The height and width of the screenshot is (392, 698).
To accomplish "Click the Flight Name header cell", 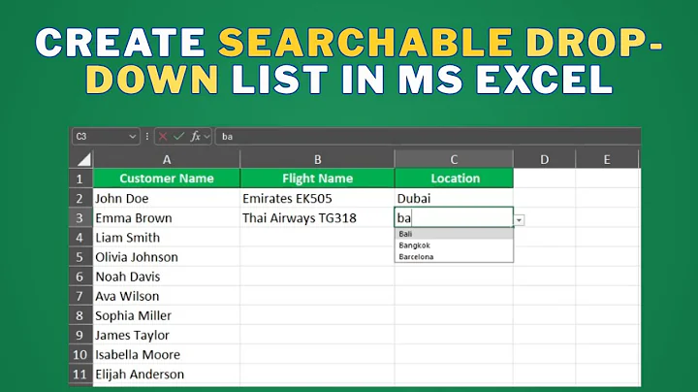I will (317, 179).
